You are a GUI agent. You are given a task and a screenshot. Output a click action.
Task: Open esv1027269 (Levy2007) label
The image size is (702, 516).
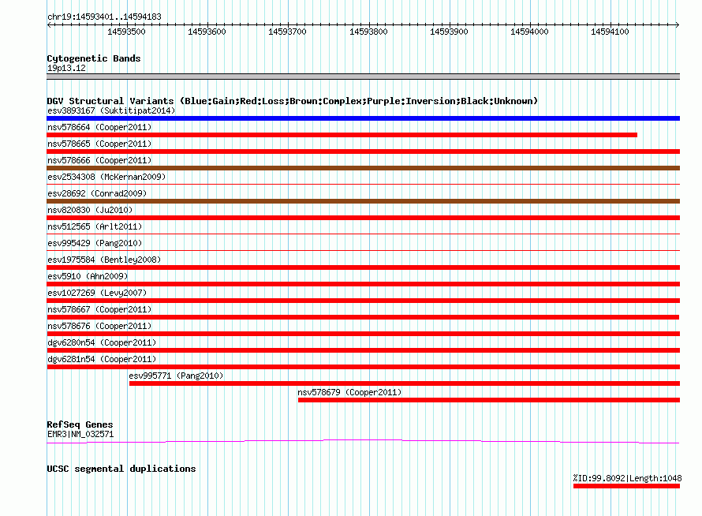(x=97, y=293)
